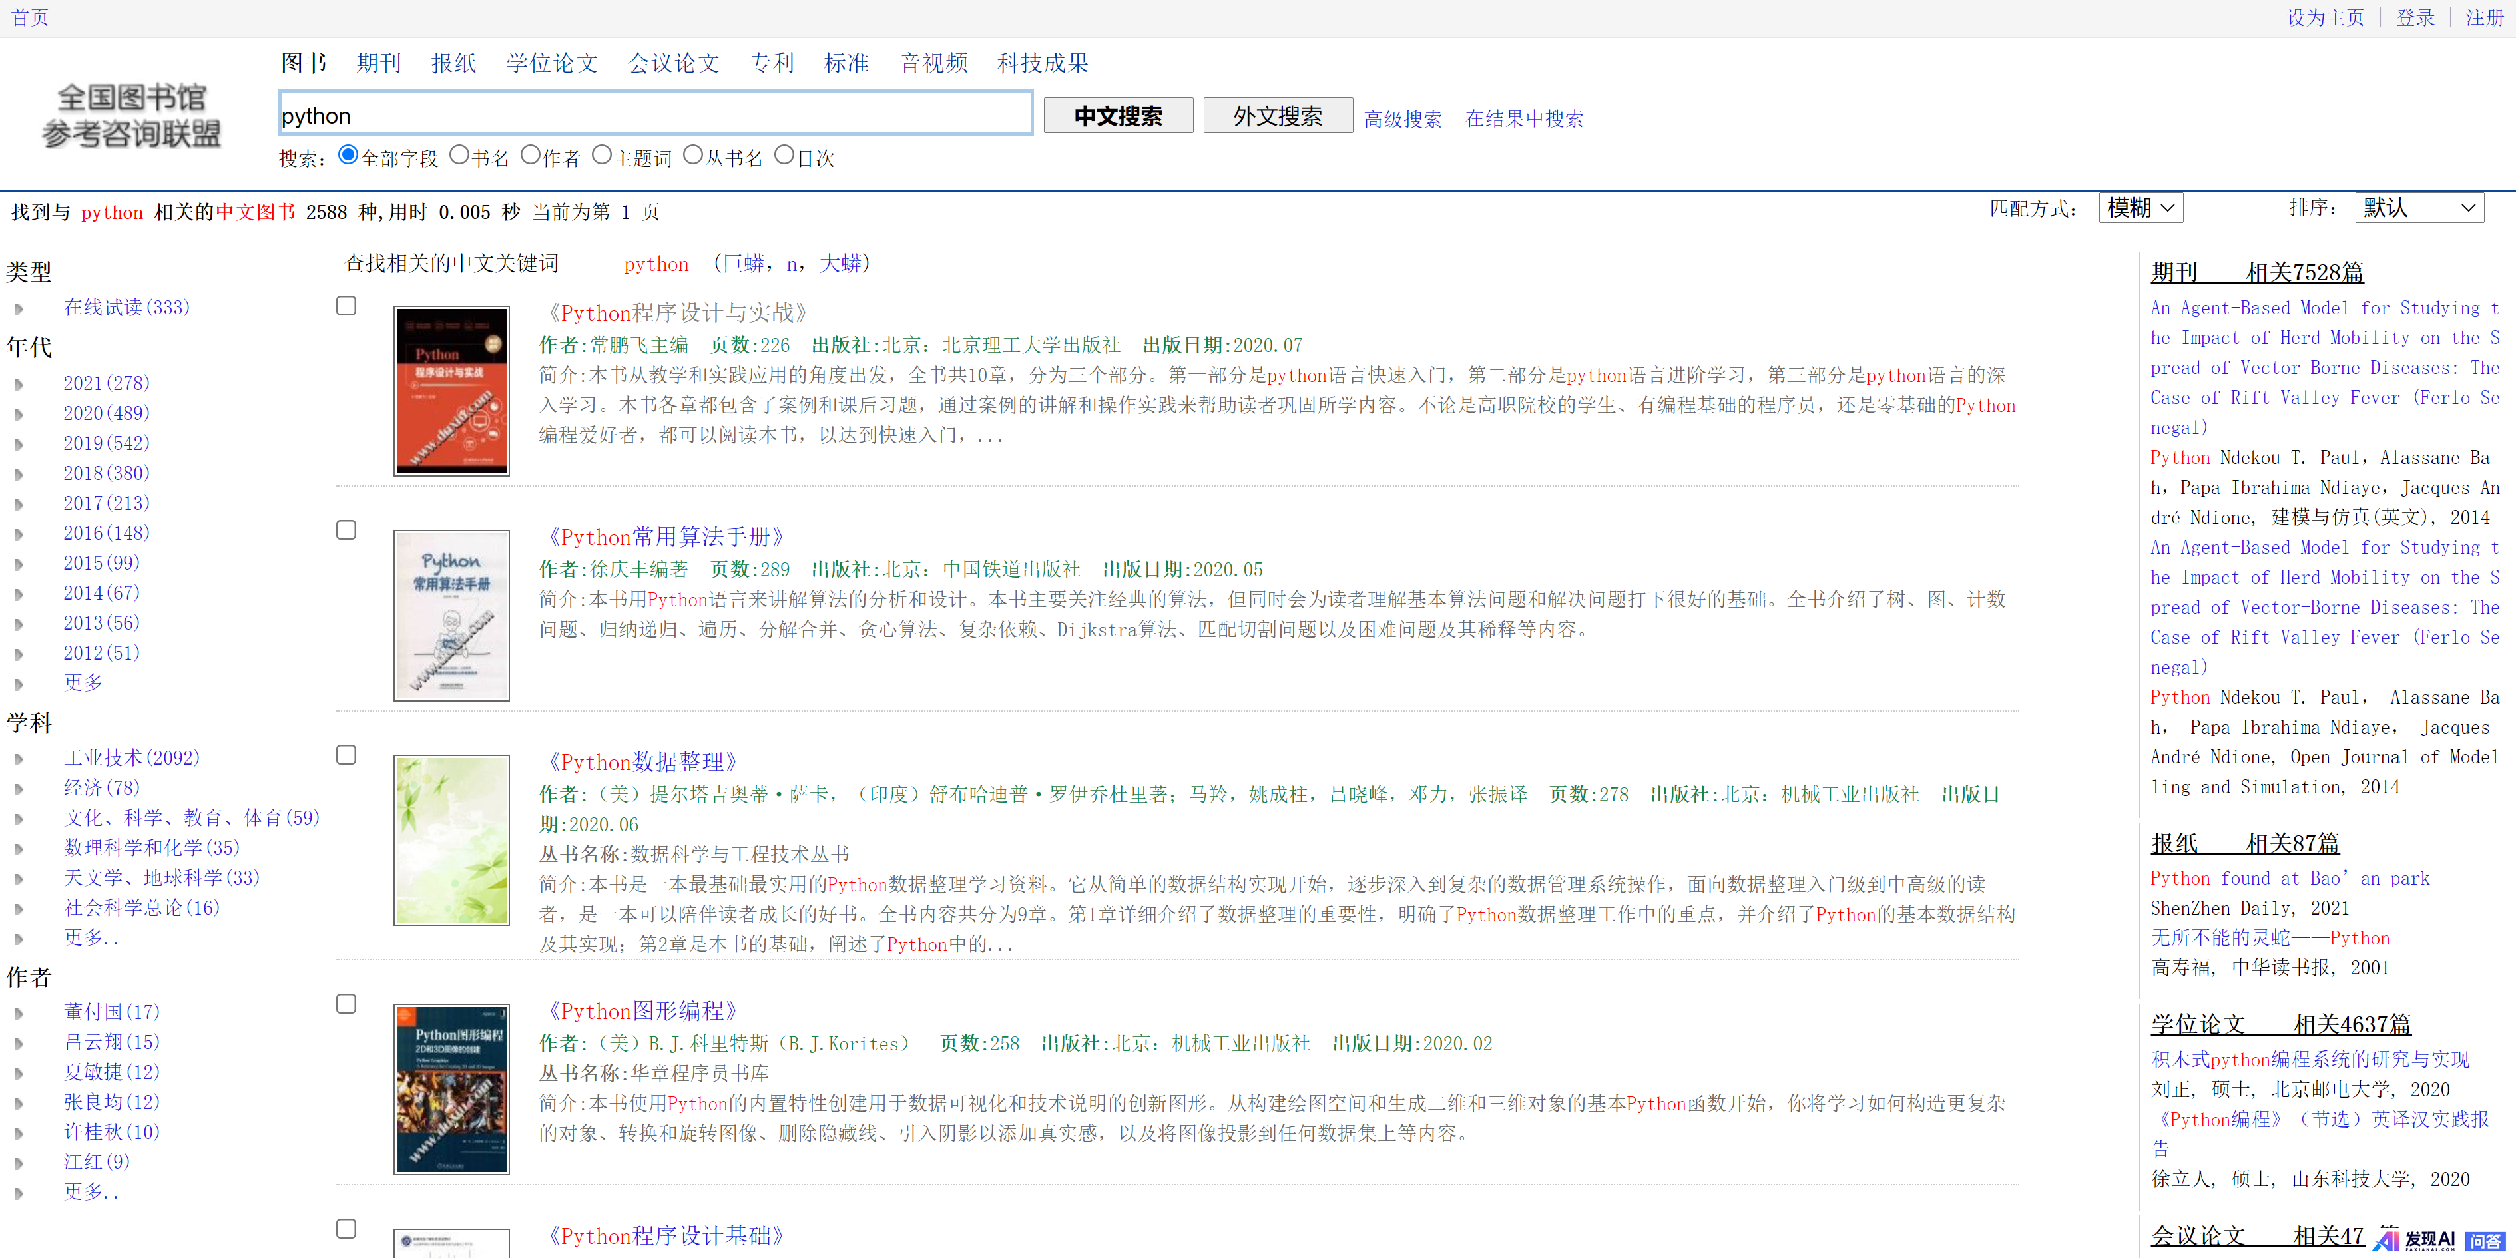The height and width of the screenshot is (1258, 2516).
Task: Expand arrow next to 经济(78)
Action: (19, 789)
